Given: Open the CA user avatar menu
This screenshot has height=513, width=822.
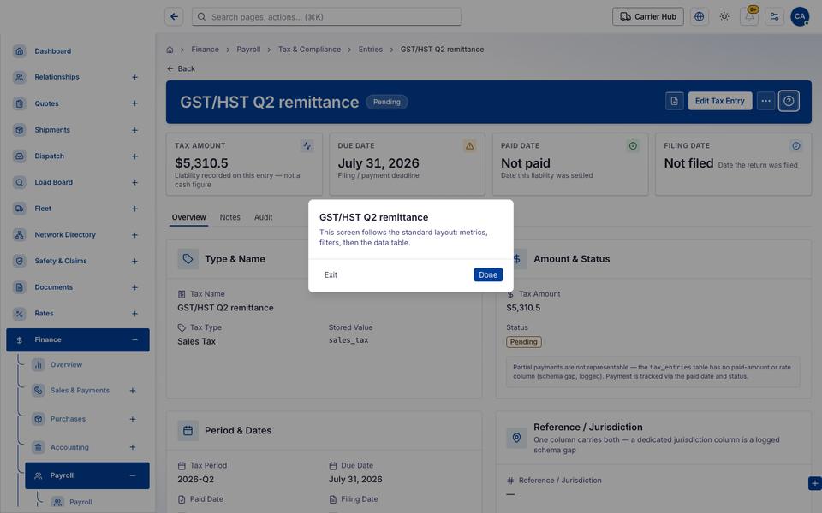Looking at the screenshot, I should (x=800, y=17).
